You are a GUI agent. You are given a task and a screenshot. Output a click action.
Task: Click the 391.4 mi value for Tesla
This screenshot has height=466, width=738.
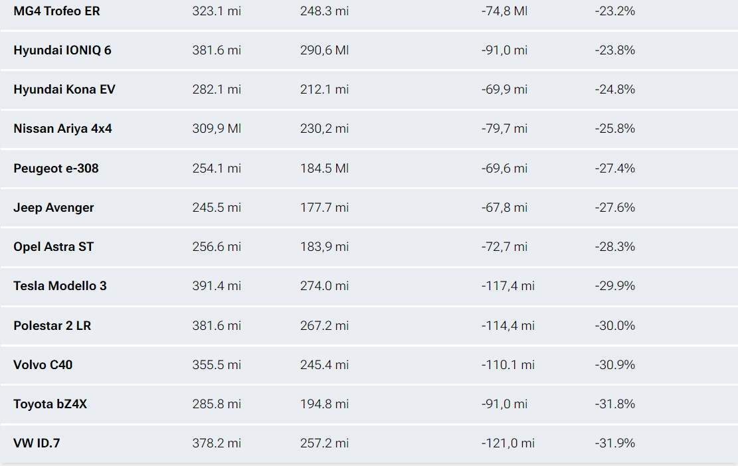[217, 285]
